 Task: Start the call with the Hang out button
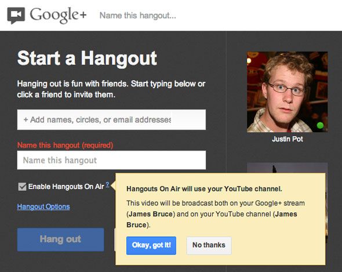[x=61, y=240]
